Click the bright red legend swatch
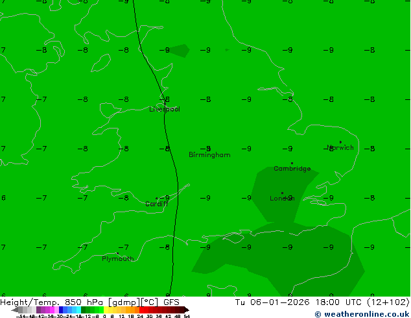The height and width of the screenshot is (318, 411). [141, 310]
